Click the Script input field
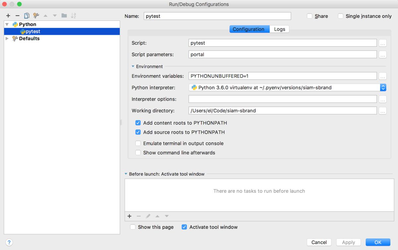The width and height of the screenshot is (398, 250). point(283,43)
